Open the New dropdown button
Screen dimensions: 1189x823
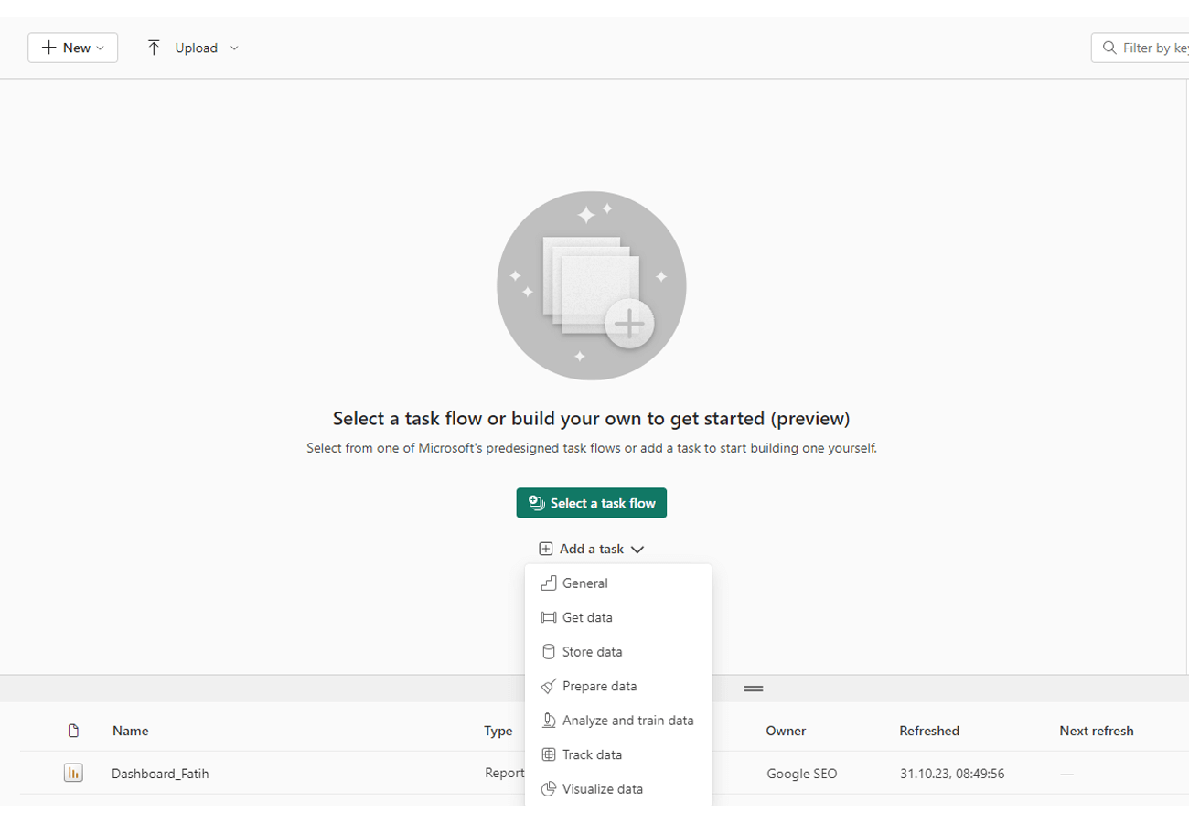click(73, 48)
